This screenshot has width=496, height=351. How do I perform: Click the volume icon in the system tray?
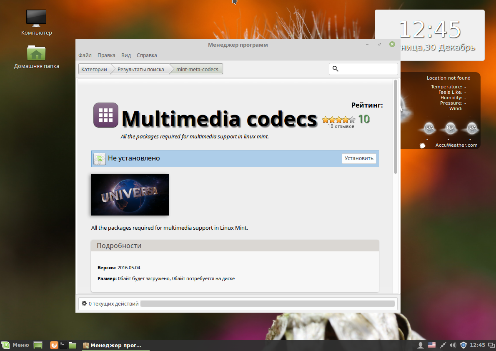tap(453, 345)
